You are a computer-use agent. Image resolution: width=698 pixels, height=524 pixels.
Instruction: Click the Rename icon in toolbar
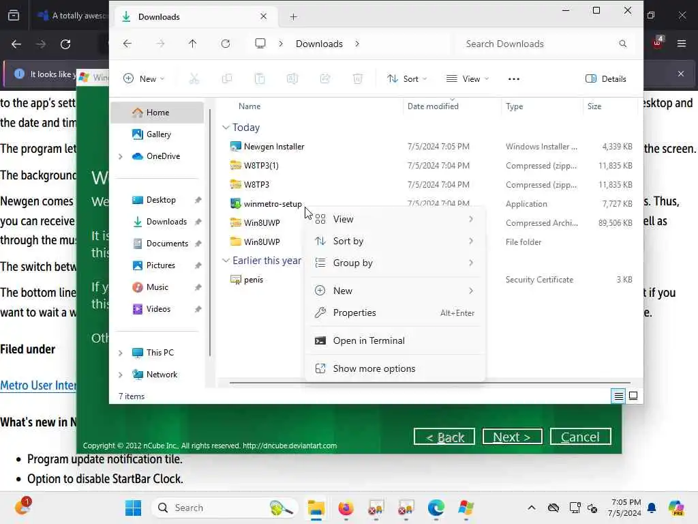[292, 79]
